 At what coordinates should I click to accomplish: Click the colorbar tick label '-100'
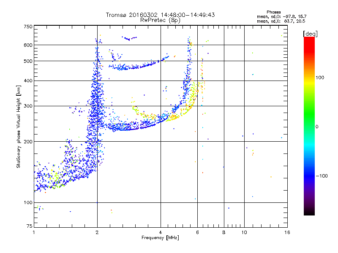(x=322, y=176)
